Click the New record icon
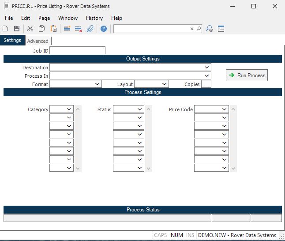Screen dimensions: 285x241 pos(5,29)
